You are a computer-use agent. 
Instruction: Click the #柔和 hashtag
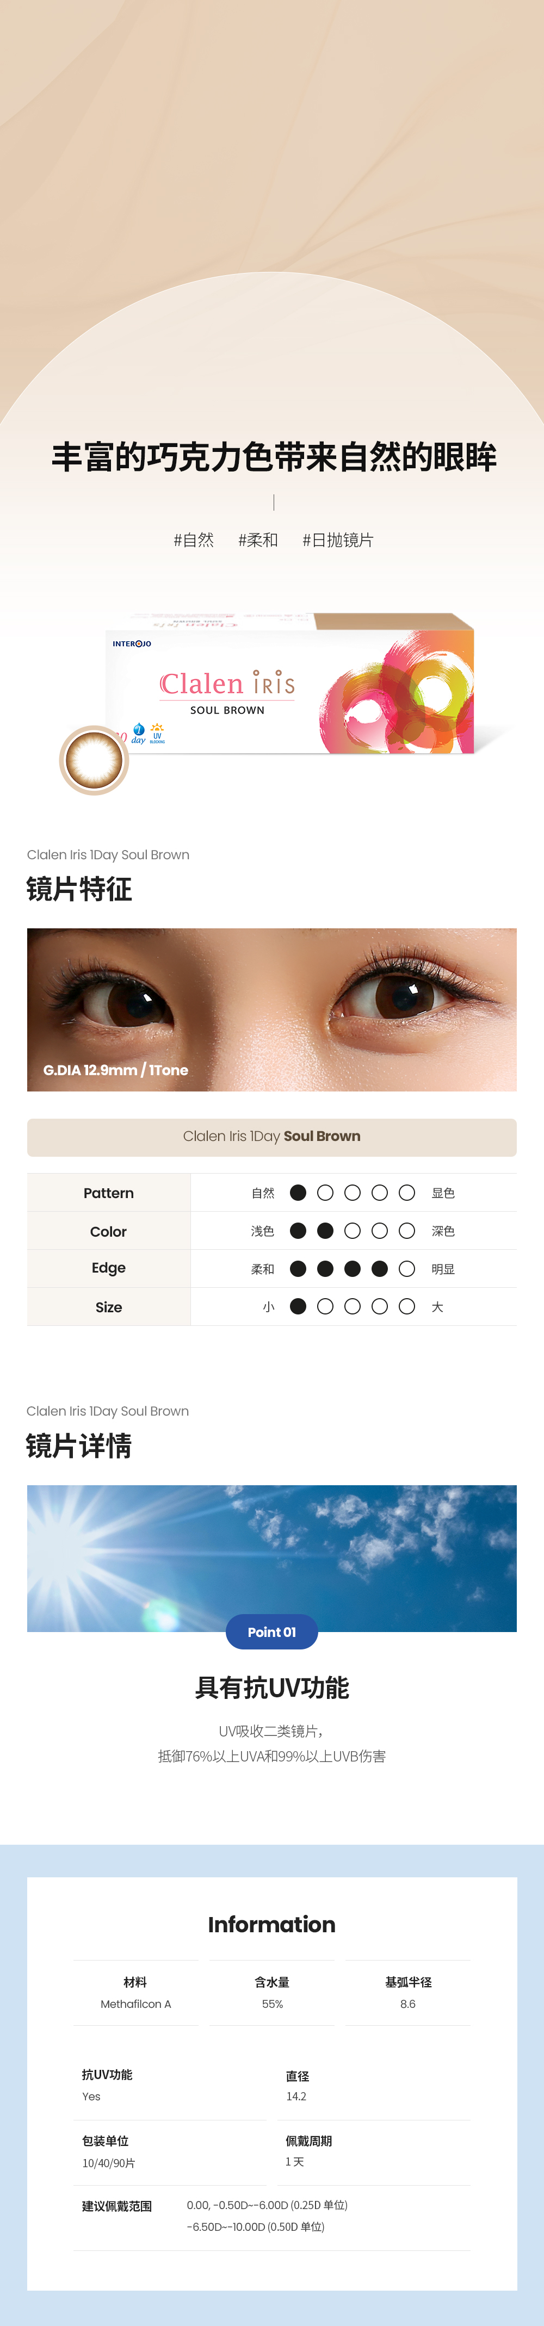[257, 540]
